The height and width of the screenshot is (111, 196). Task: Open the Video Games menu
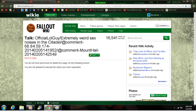coord(69,15)
